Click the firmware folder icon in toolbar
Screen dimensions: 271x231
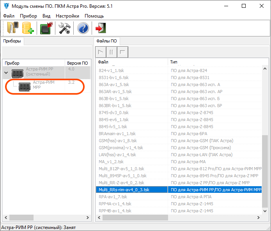(x=12, y=28)
